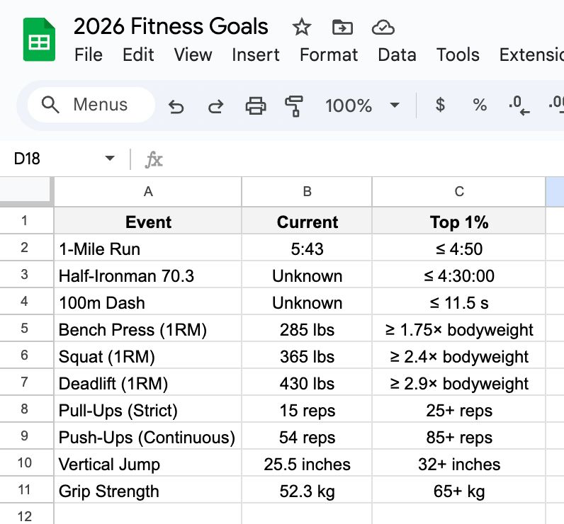Select the Pull-Ups (Strict) cell
This screenshot has width=564, height=524.
(x=148, y=409)
